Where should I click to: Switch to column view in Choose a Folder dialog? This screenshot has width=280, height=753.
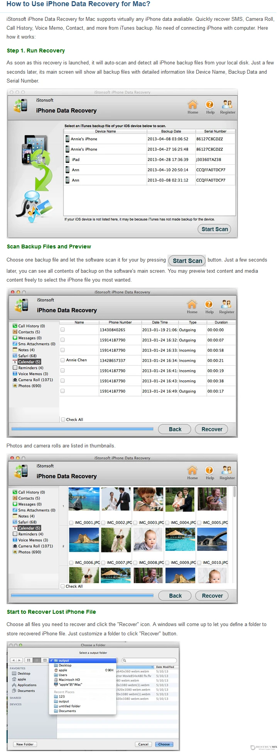pos(45,660)
